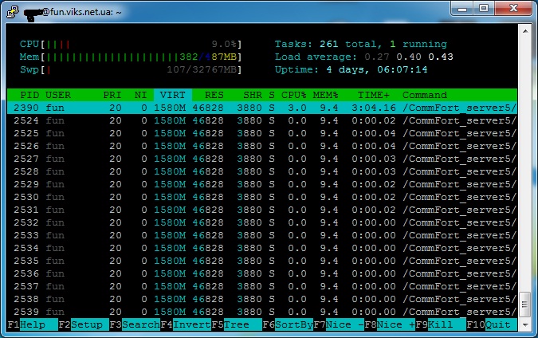Image resolution: width=538 pixels, height=338 pixels.
Task: Select the highlighted process row PID 2390
Action: pos(261,108)
